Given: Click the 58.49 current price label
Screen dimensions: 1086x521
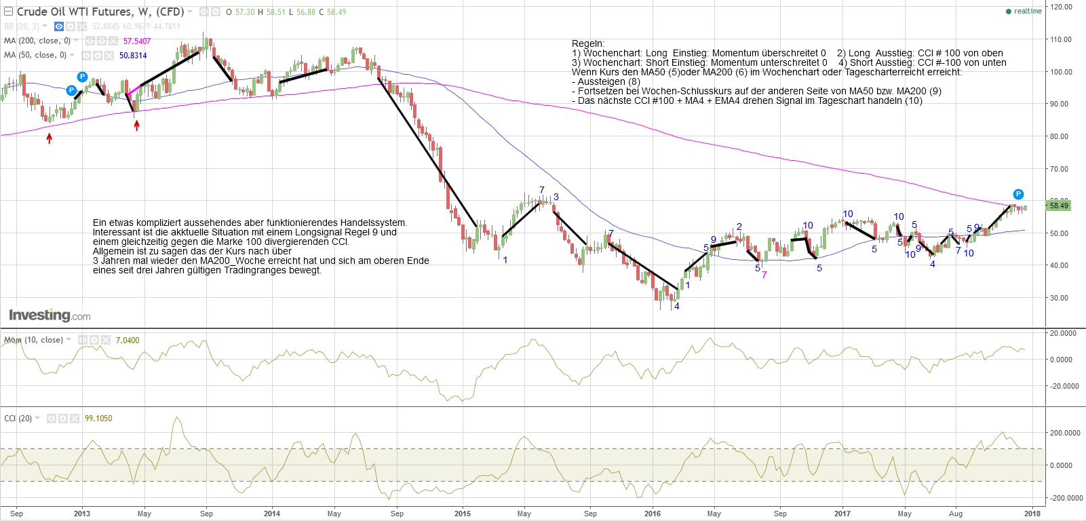Looking at the screenshot, I should tap(1058, 206).
